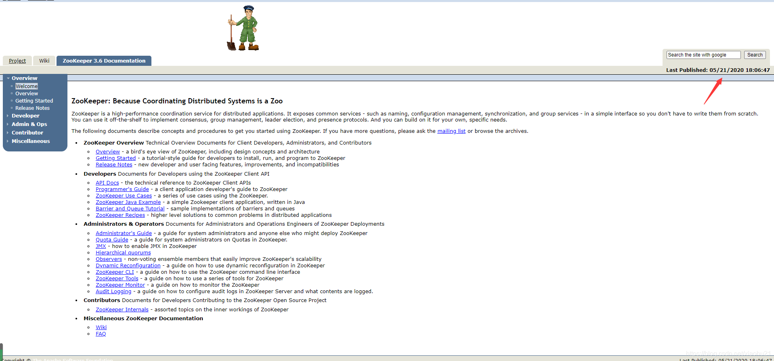
Task: Click the 'Developers' bold section heading
Action: coord(100,174)
